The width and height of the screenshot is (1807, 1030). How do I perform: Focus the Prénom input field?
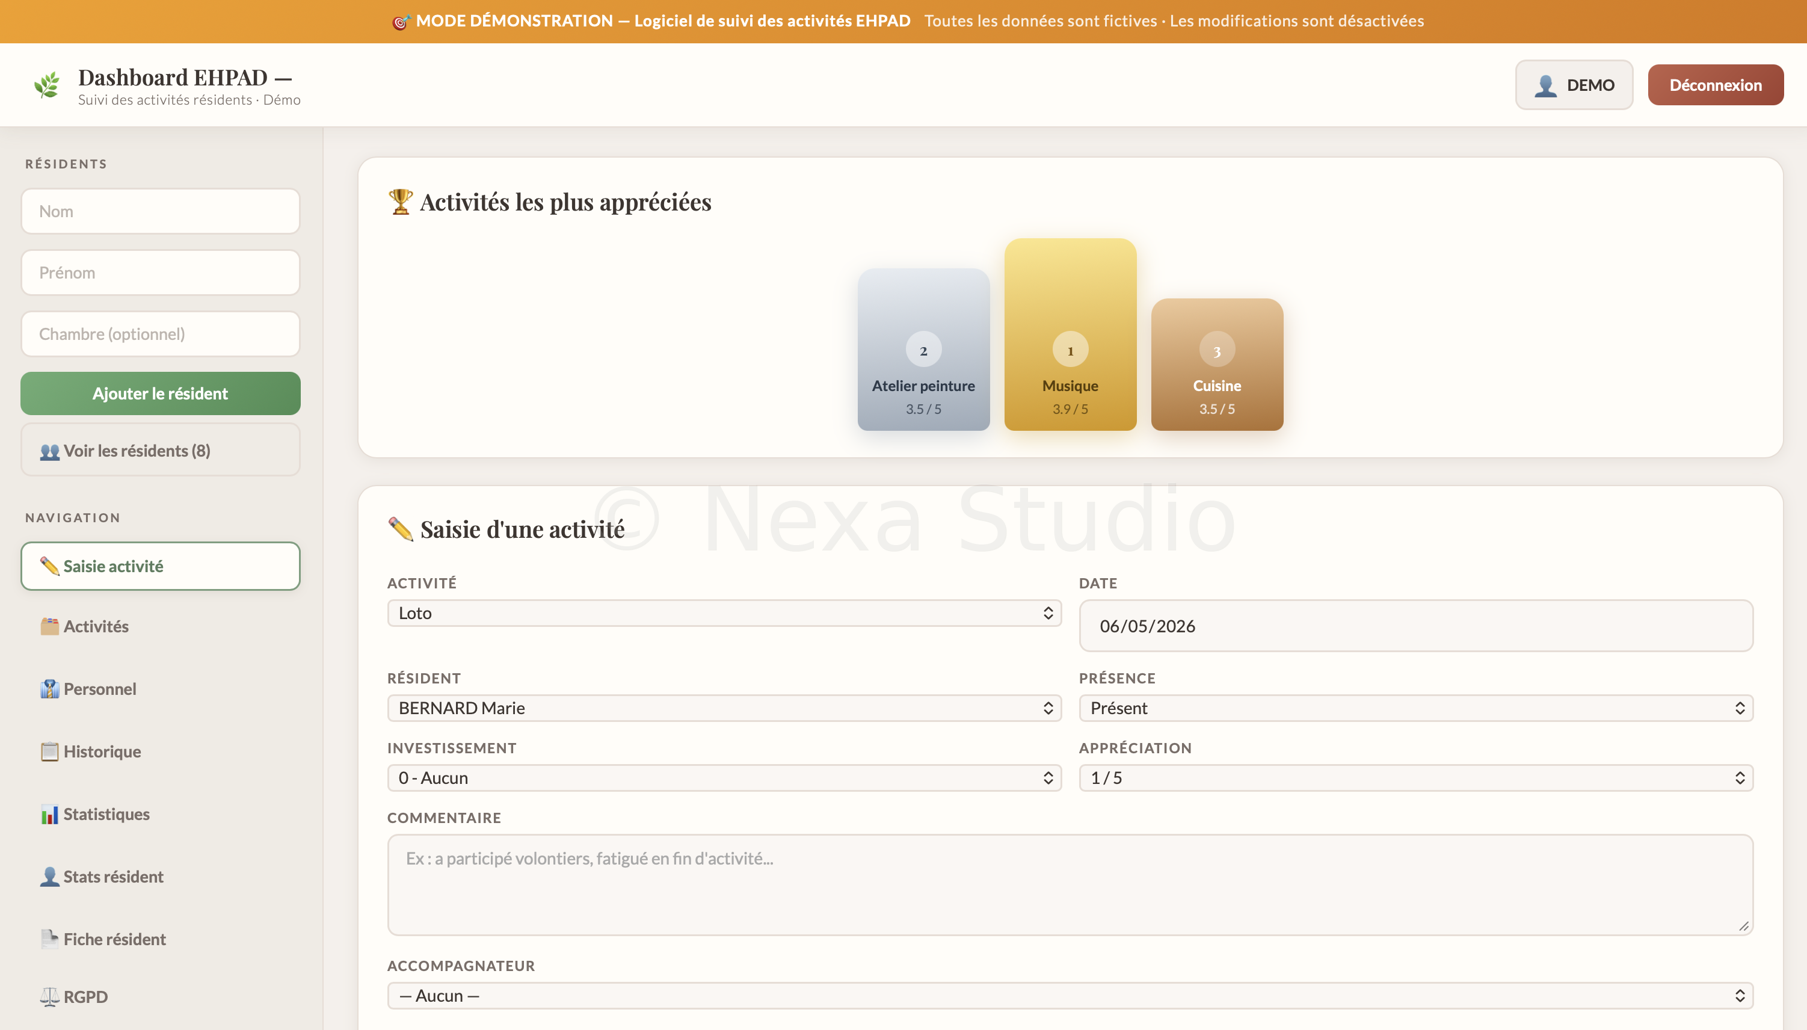coord(161,273)
